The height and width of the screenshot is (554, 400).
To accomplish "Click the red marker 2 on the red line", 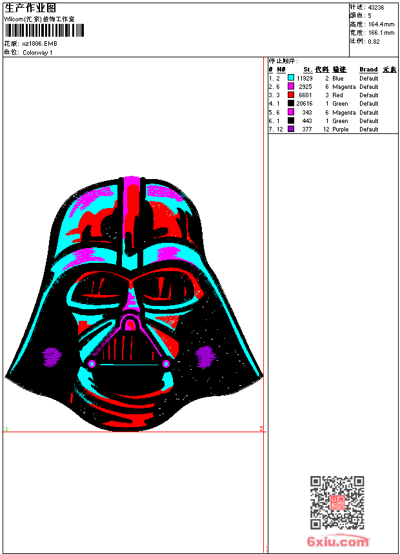I will (261, 429).
